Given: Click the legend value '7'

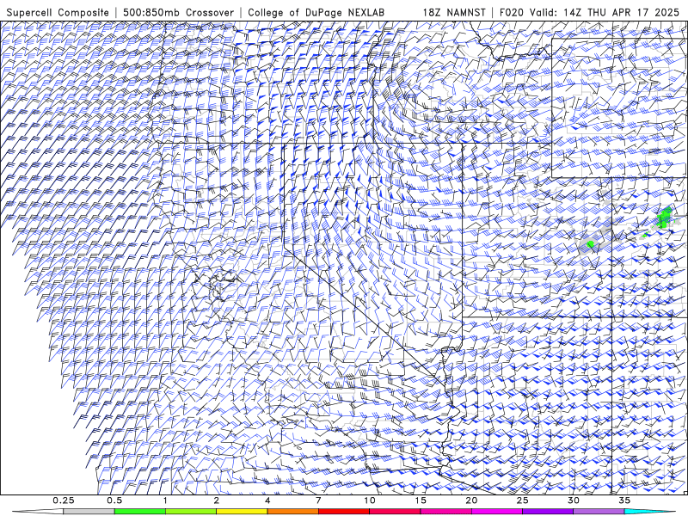Looking at the screenshot, I should (318, 501).
